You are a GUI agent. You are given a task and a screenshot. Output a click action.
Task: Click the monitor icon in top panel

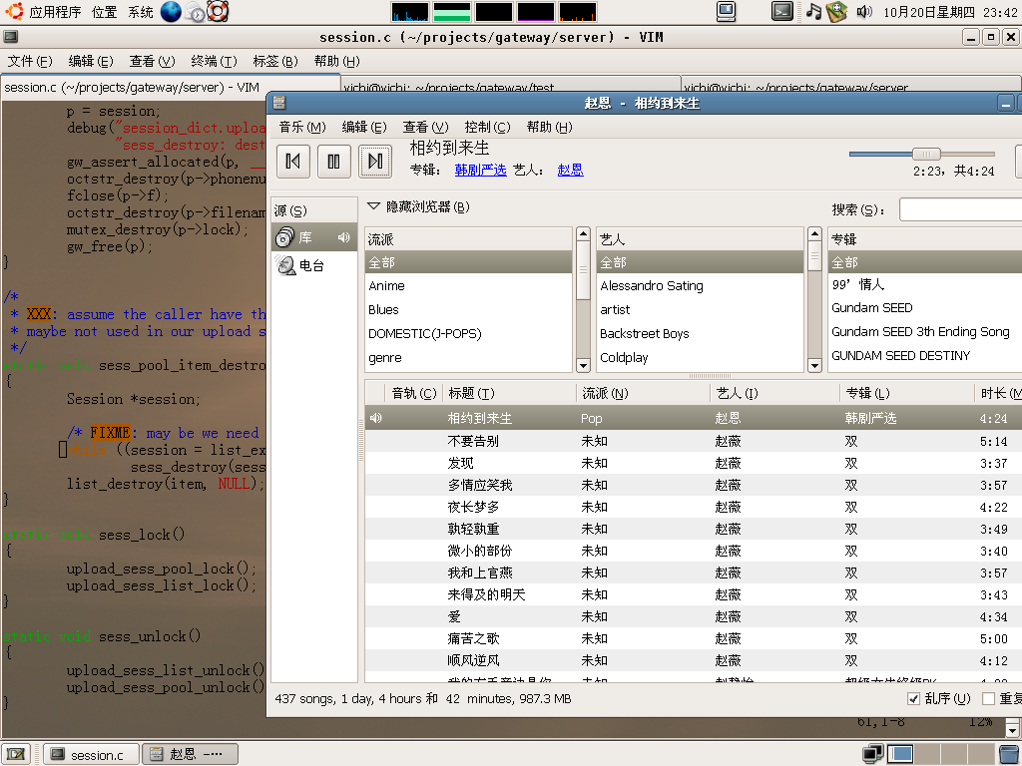(726, 11)
